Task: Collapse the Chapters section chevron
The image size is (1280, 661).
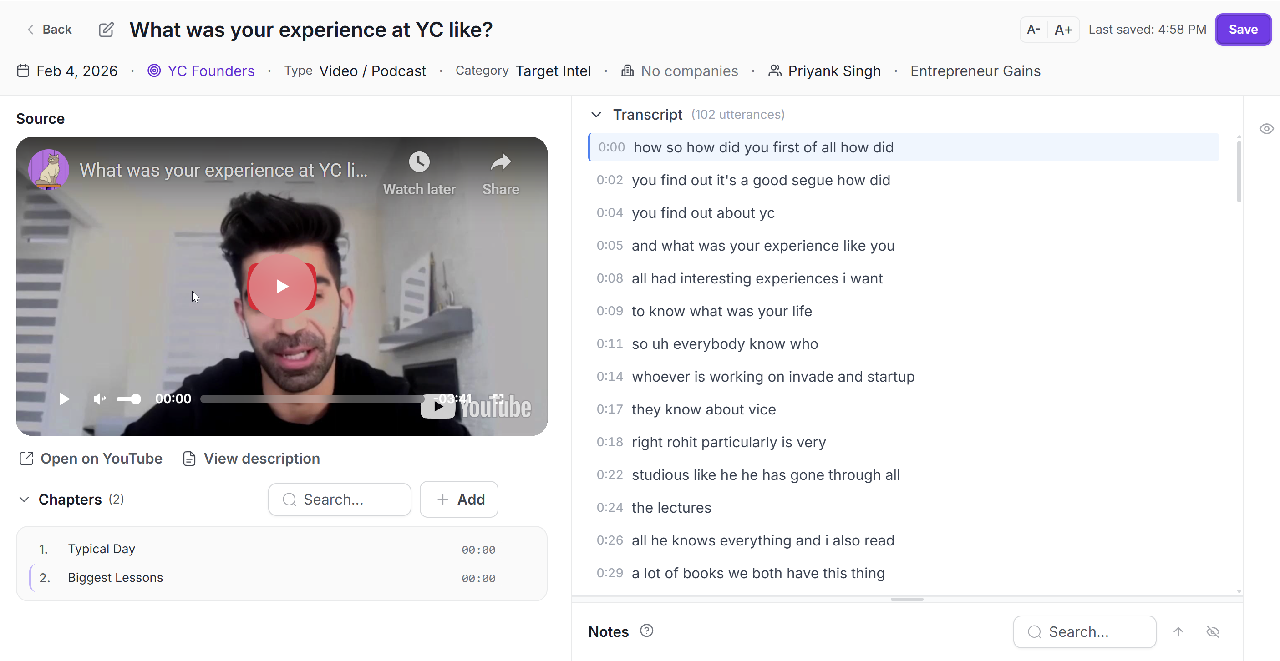Action: 23,500
